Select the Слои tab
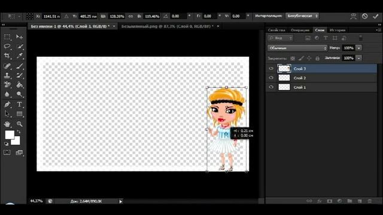The height and width of the screenshot is (215, 383). click(320, 30)
